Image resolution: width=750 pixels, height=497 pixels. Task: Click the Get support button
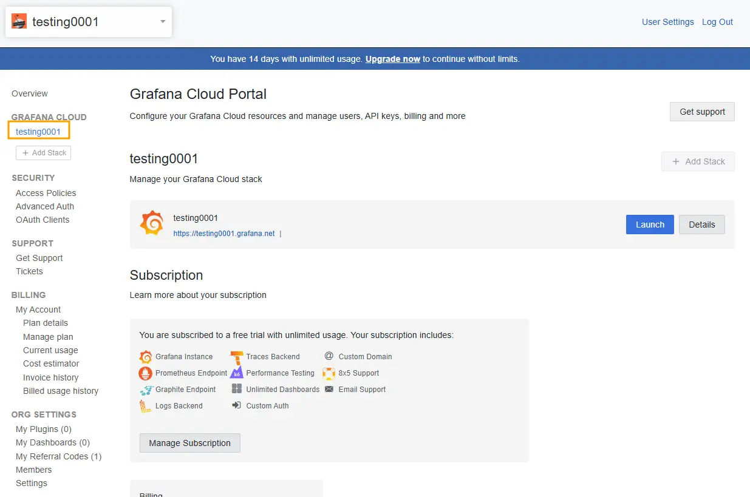click(702, 112)
